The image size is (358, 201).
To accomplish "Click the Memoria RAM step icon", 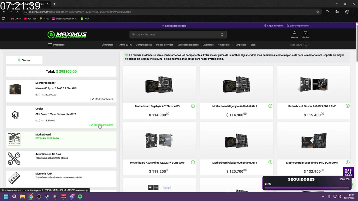I will [14, 178].
